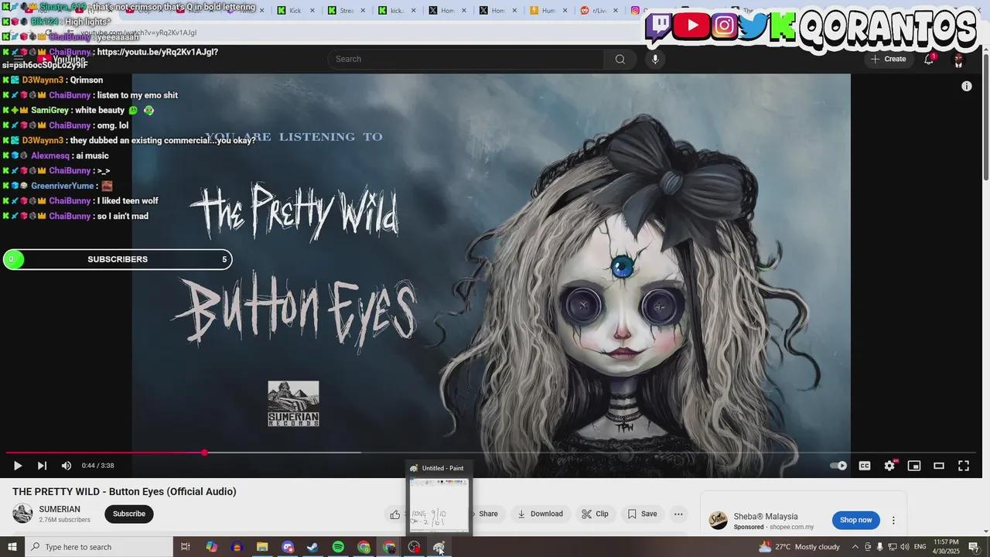Click the Download button
The width and height of the screenshot is (990, 557).
(x=540, y=514)
